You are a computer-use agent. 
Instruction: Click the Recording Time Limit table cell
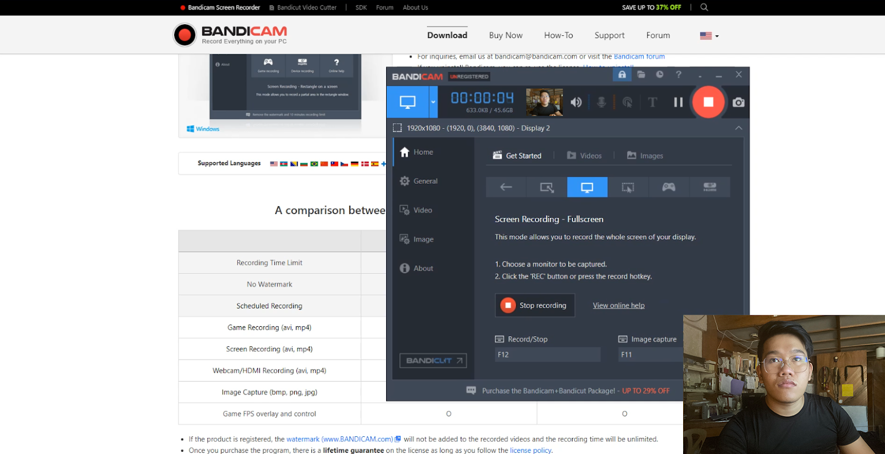pyautogui.click(x=269, y=263)
